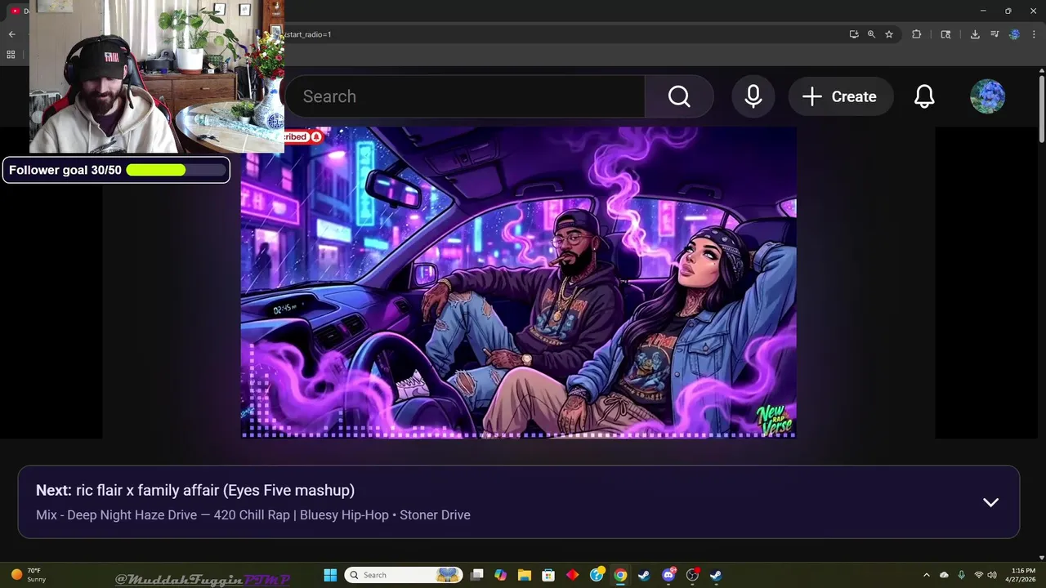Click the page vertical scrollbar

(1042, 110)
